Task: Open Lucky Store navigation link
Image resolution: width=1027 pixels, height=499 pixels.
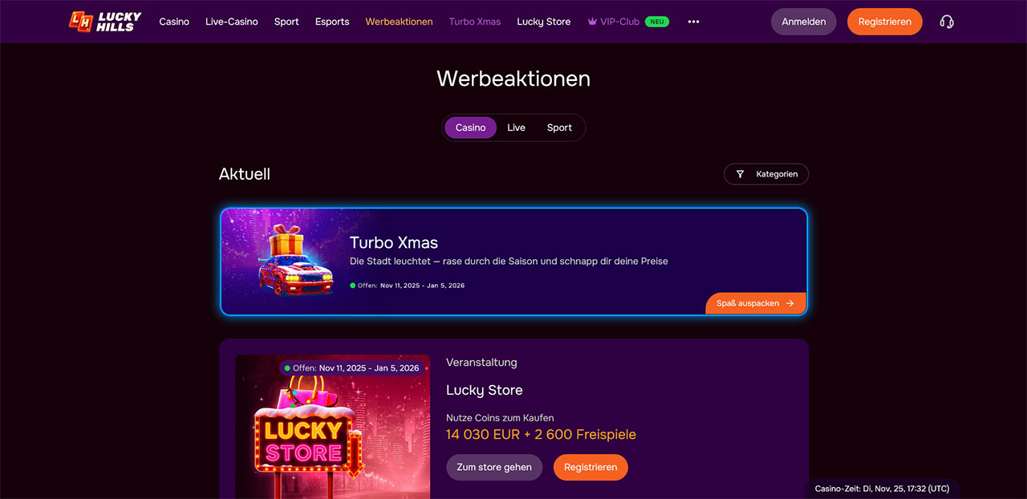Action: tap(544, 22)
